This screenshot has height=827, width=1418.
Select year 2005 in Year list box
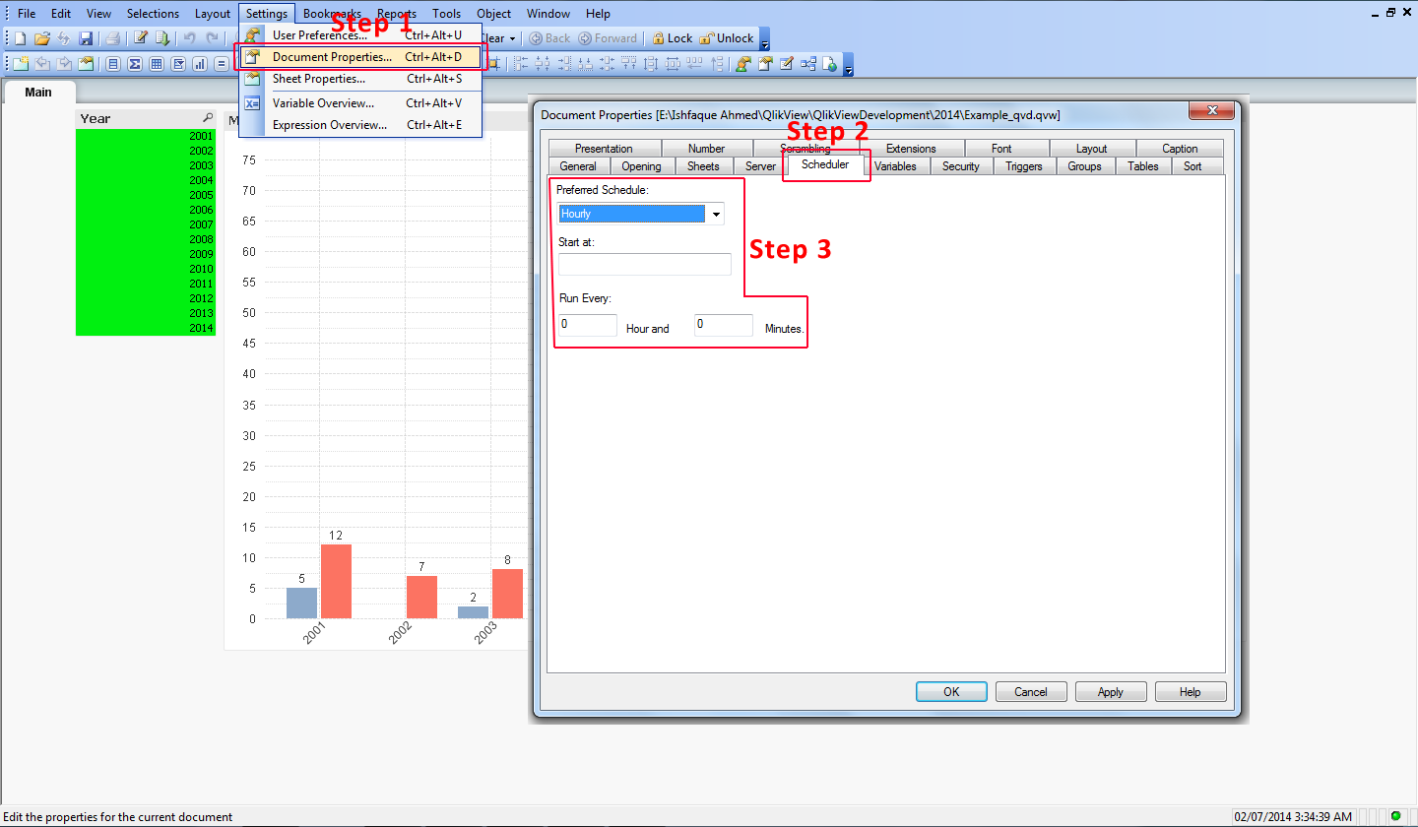pos(146,195)
